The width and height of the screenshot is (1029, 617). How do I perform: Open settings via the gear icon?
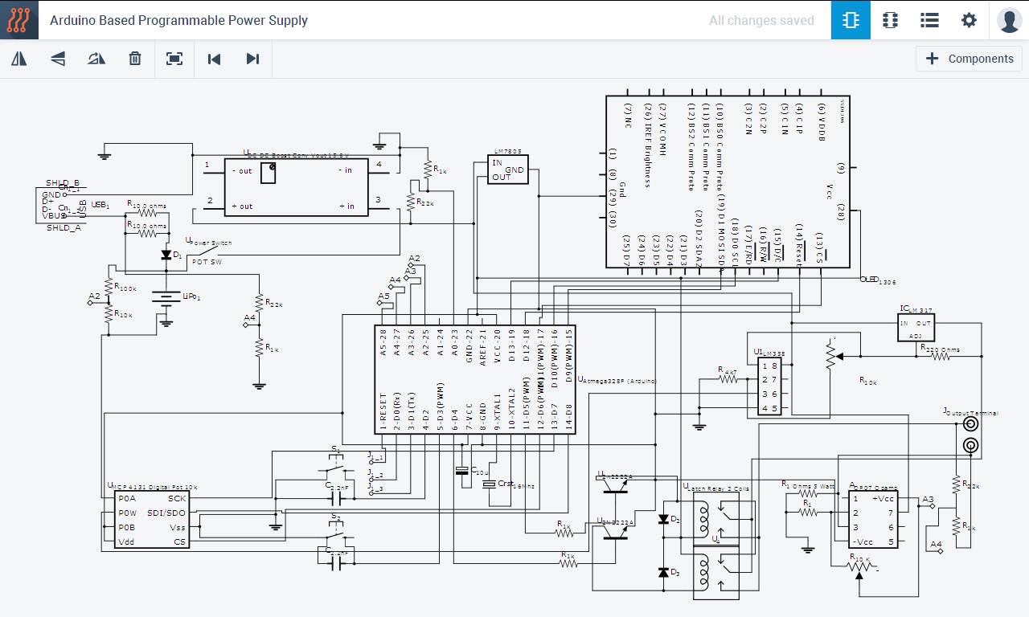click(x=969, y=20)
